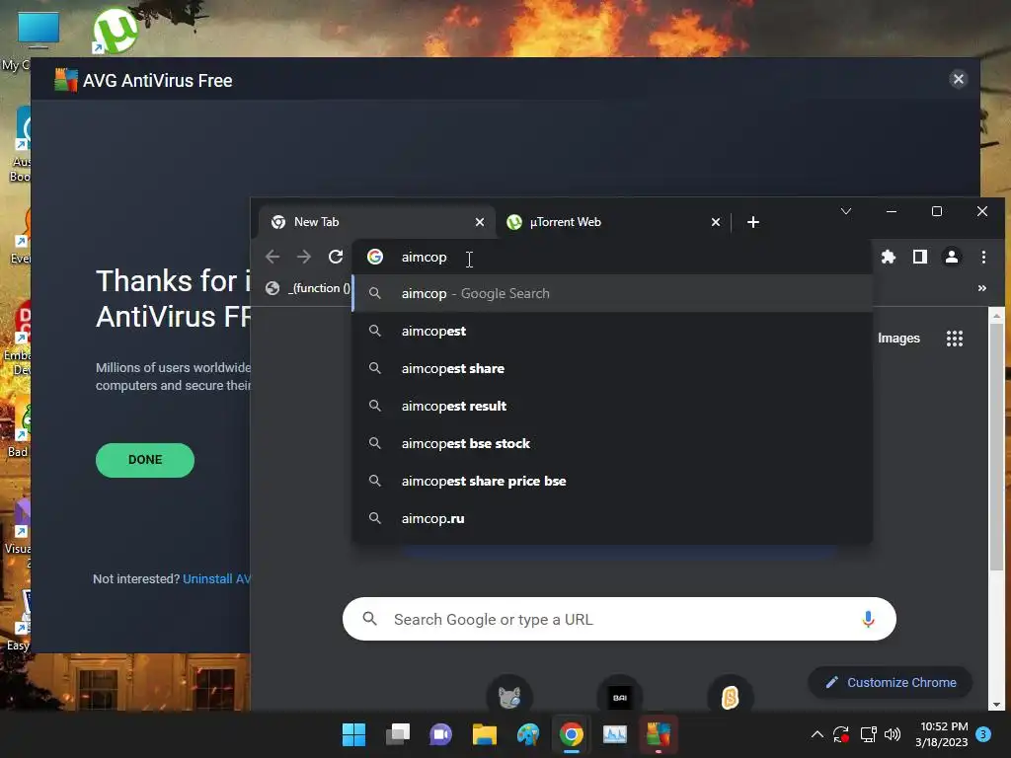Reload the page in Chrome
Screen dimensions: 1011x758
tap(336, 257)
